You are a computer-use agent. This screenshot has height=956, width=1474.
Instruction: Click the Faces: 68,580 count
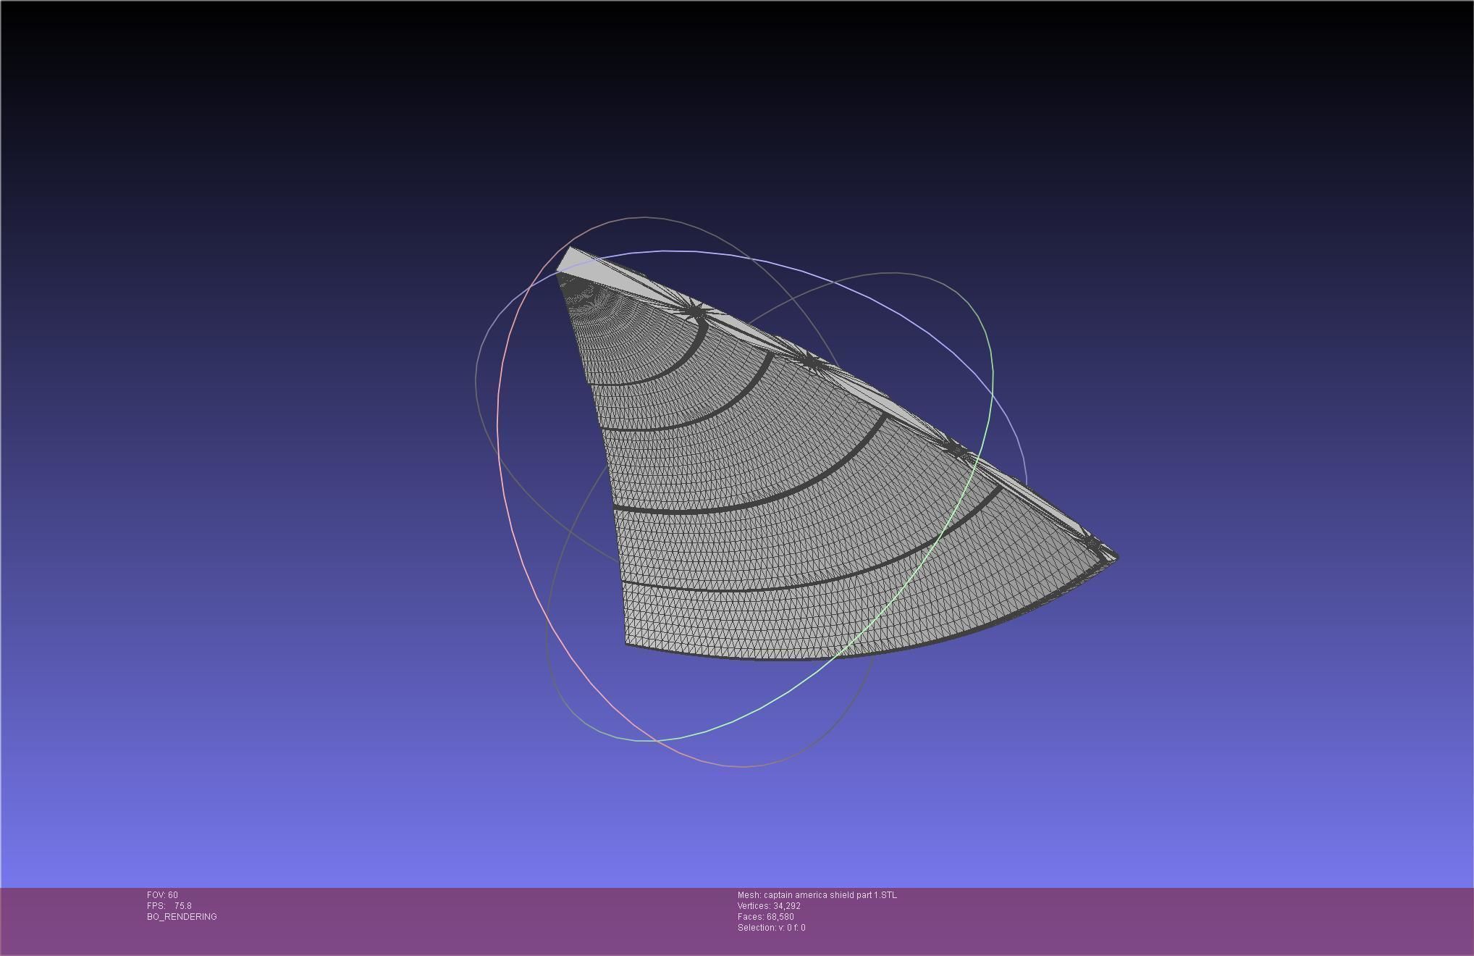point(766,917)
